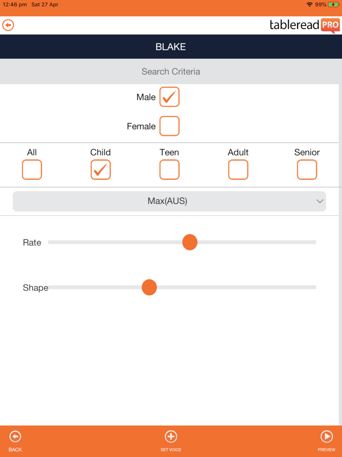This screenshot has width=342, height=457.
Task: Tap the PREVIEW play button
Action: (x=327, y=441)
